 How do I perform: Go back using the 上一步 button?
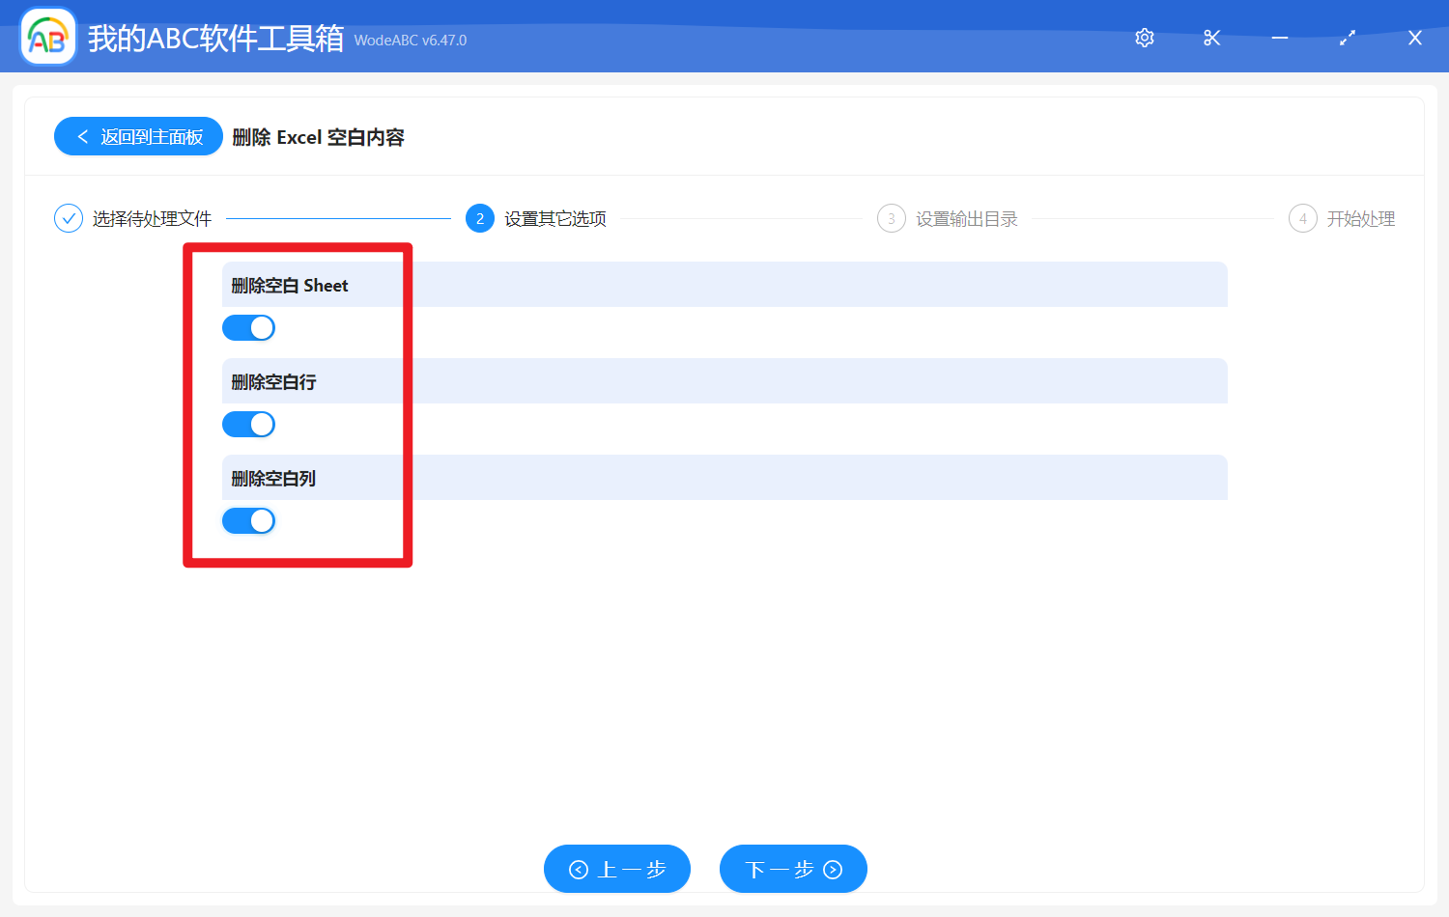[617, 869]
